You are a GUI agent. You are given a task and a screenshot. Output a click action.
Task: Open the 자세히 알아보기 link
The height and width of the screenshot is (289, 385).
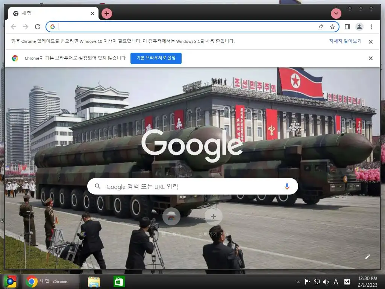[345, 41]
